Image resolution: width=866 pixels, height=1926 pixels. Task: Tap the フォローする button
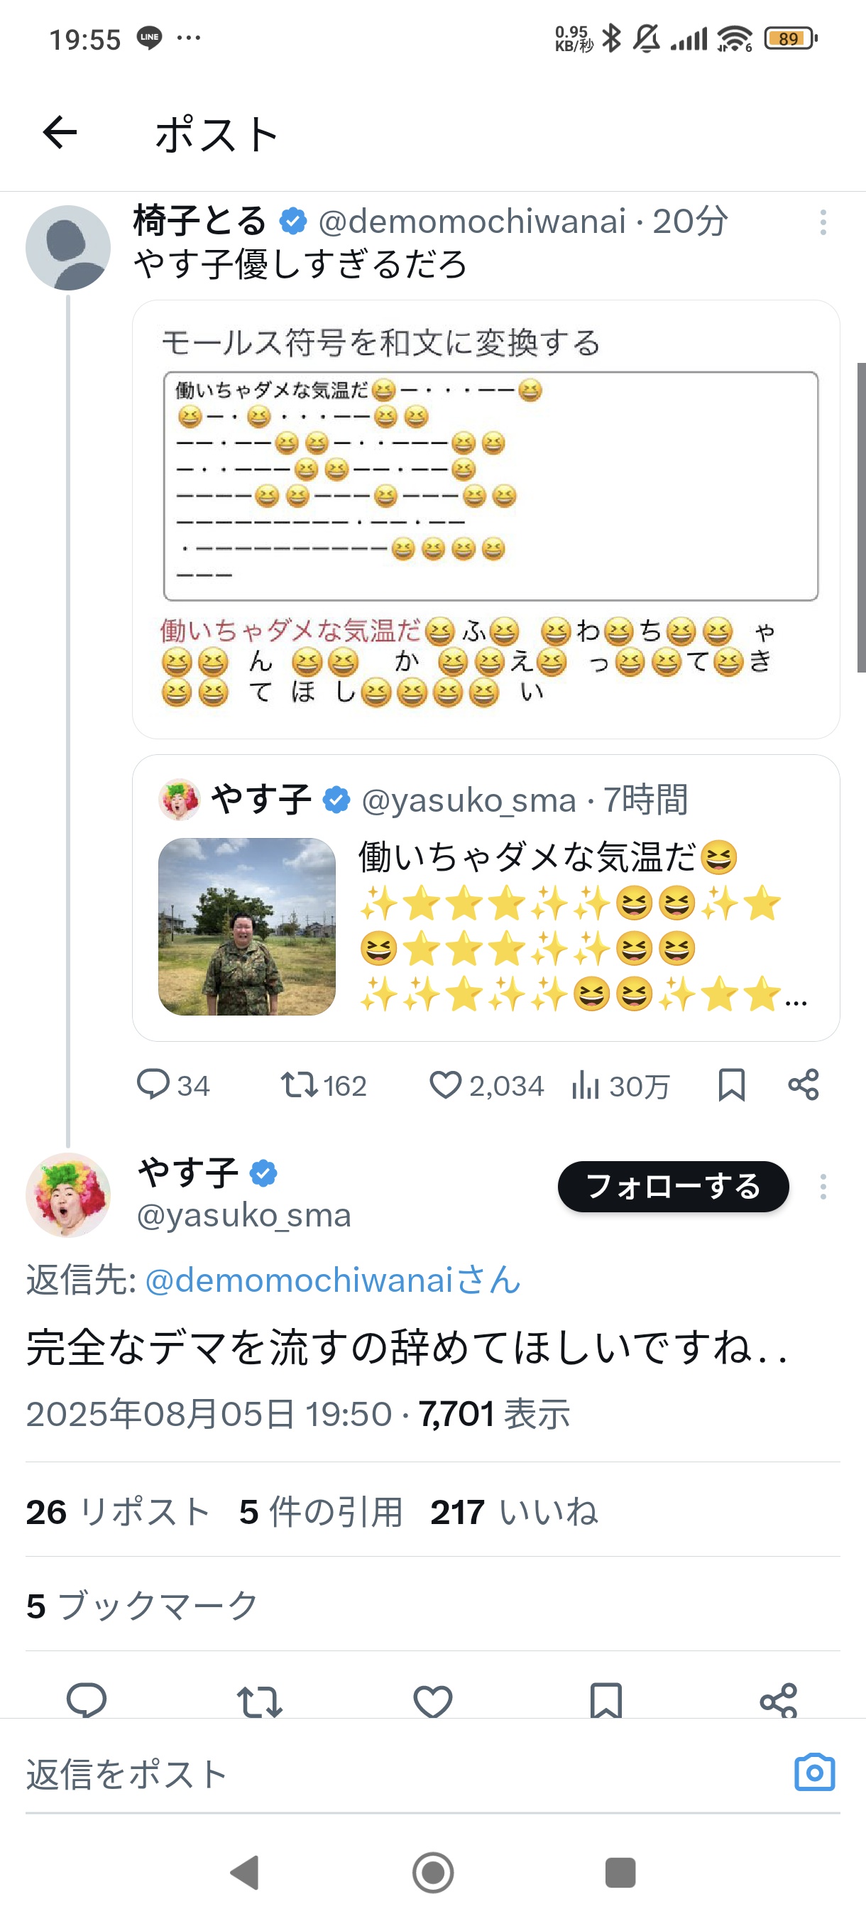point(673,1187)
